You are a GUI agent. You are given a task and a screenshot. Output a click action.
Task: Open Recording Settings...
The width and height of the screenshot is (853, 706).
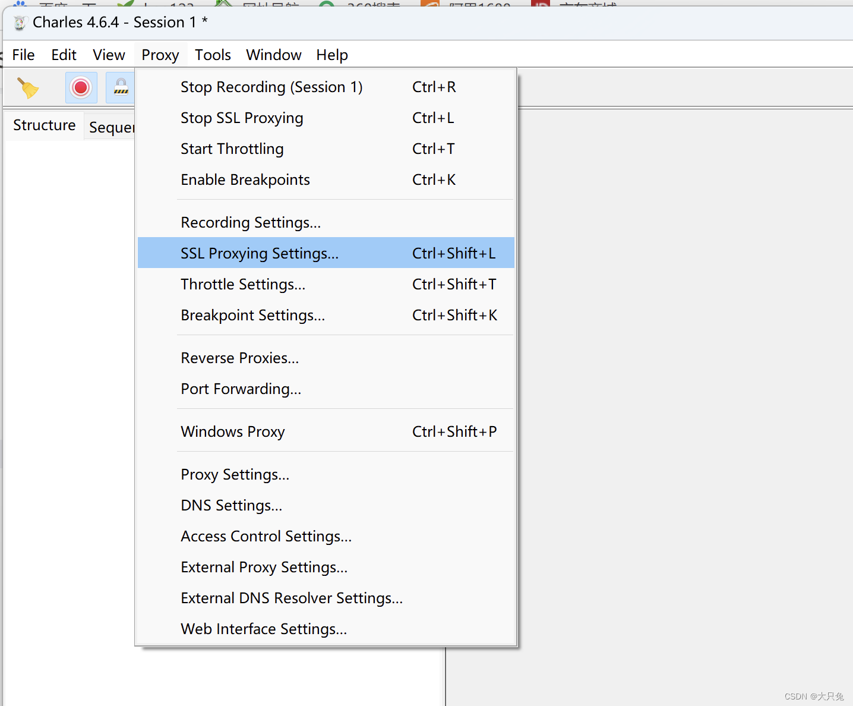326,223
